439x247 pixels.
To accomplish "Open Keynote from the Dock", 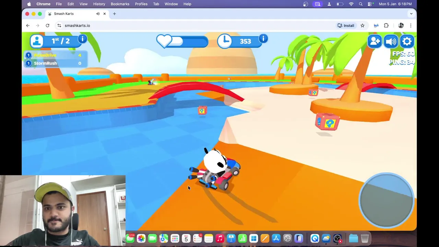I will pos(231,238).
